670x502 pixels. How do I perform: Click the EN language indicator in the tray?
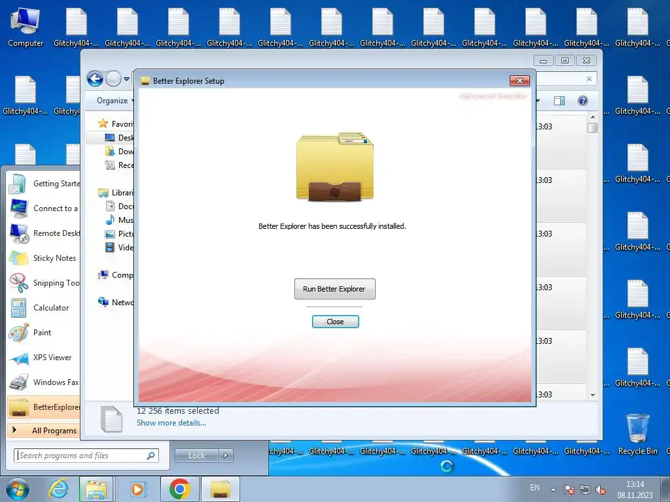click(x=535, y=488)
